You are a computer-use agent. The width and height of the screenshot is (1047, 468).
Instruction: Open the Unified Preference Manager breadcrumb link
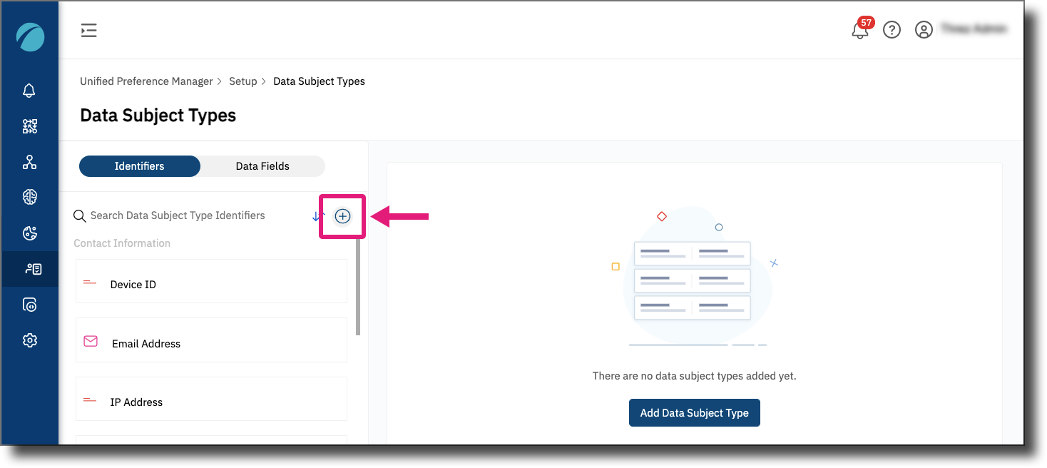pos(145,81)
